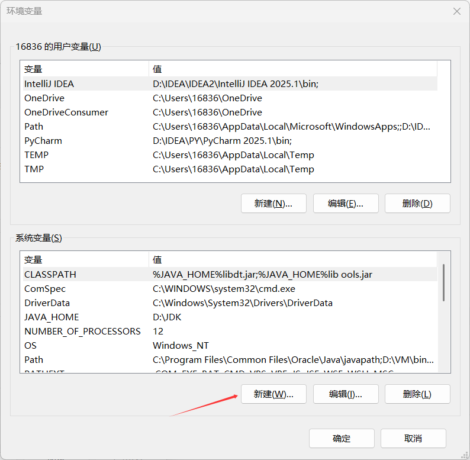Click 新建(N) under user variables

coord(273,203)
